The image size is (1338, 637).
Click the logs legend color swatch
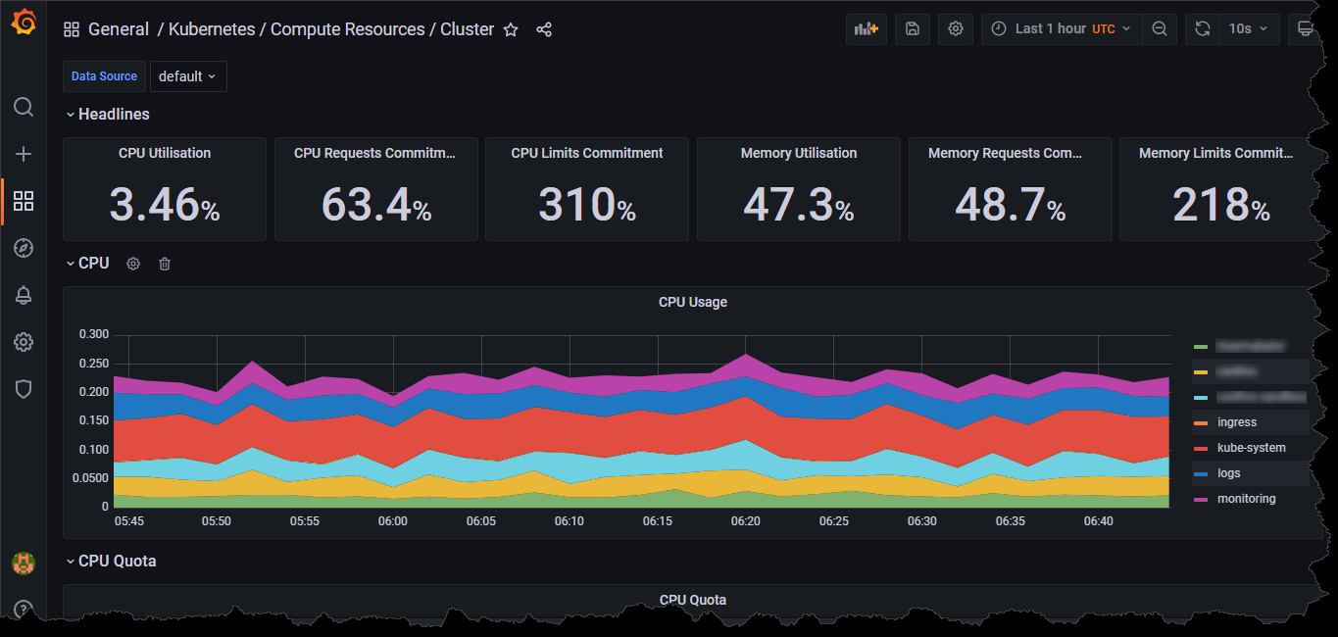click(x=1200, y=474)
